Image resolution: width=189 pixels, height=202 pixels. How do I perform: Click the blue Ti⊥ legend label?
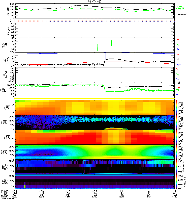[x=178, y=95]
